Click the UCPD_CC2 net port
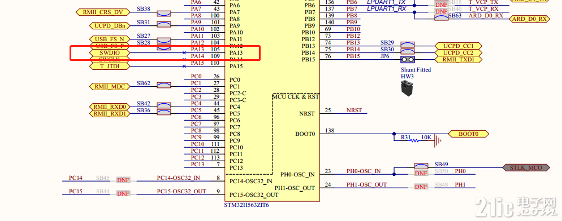The height and width of the screenshot is (221, 562). point(459,52)
